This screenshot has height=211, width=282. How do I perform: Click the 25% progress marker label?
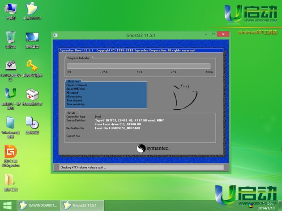pyautogui.click(x=105, y=72)
